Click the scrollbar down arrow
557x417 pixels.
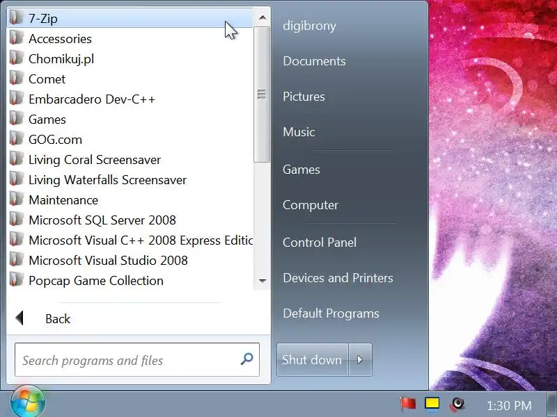coord(262,281)
